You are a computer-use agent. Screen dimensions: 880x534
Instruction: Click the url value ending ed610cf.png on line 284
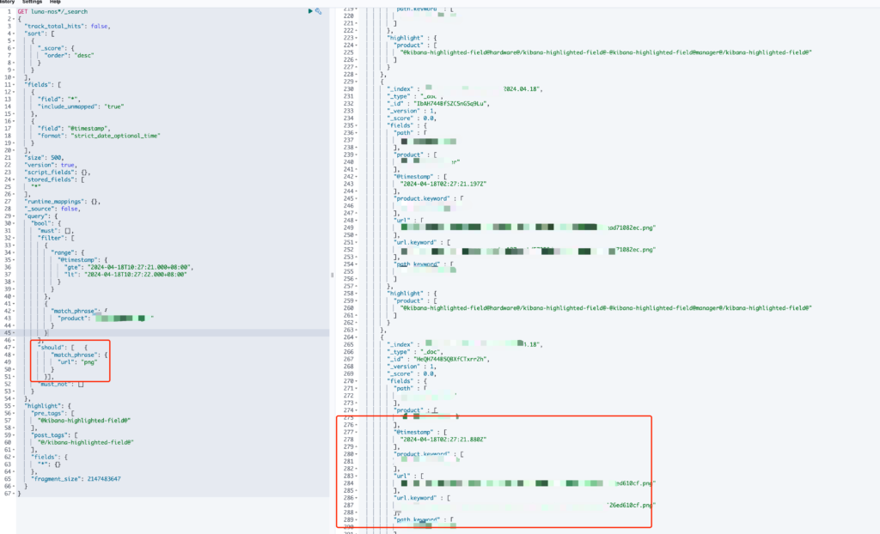pyautogui.click(x=529, y=483)
